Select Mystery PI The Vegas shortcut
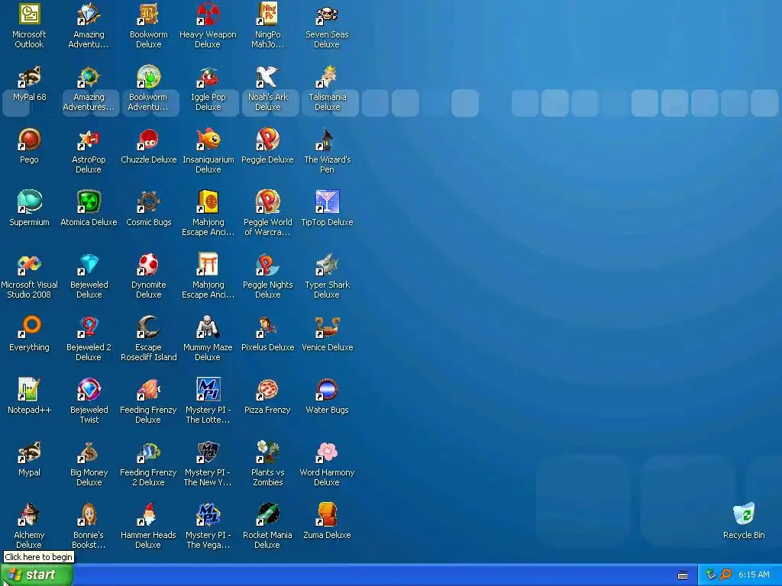Image resolution: width=782 pixels, height=586 pixels. click(x=208, y=514)
